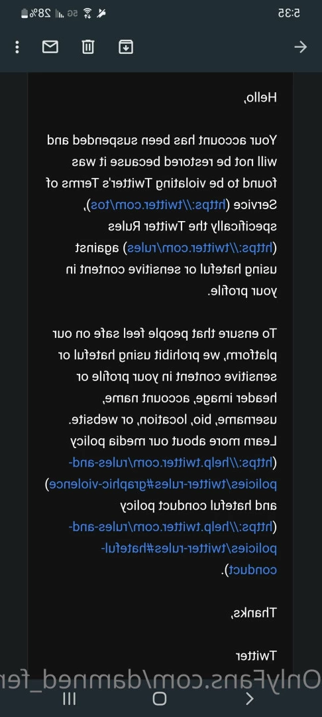This screenshot has width=322, height=717.
Task: Tap the clock showing 5:35
Action: [x=289, y=13]
